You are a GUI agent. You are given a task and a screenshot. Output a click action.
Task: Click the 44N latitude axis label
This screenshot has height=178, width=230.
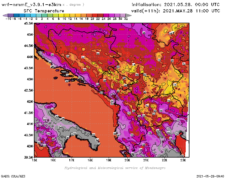tap(30, 57)
